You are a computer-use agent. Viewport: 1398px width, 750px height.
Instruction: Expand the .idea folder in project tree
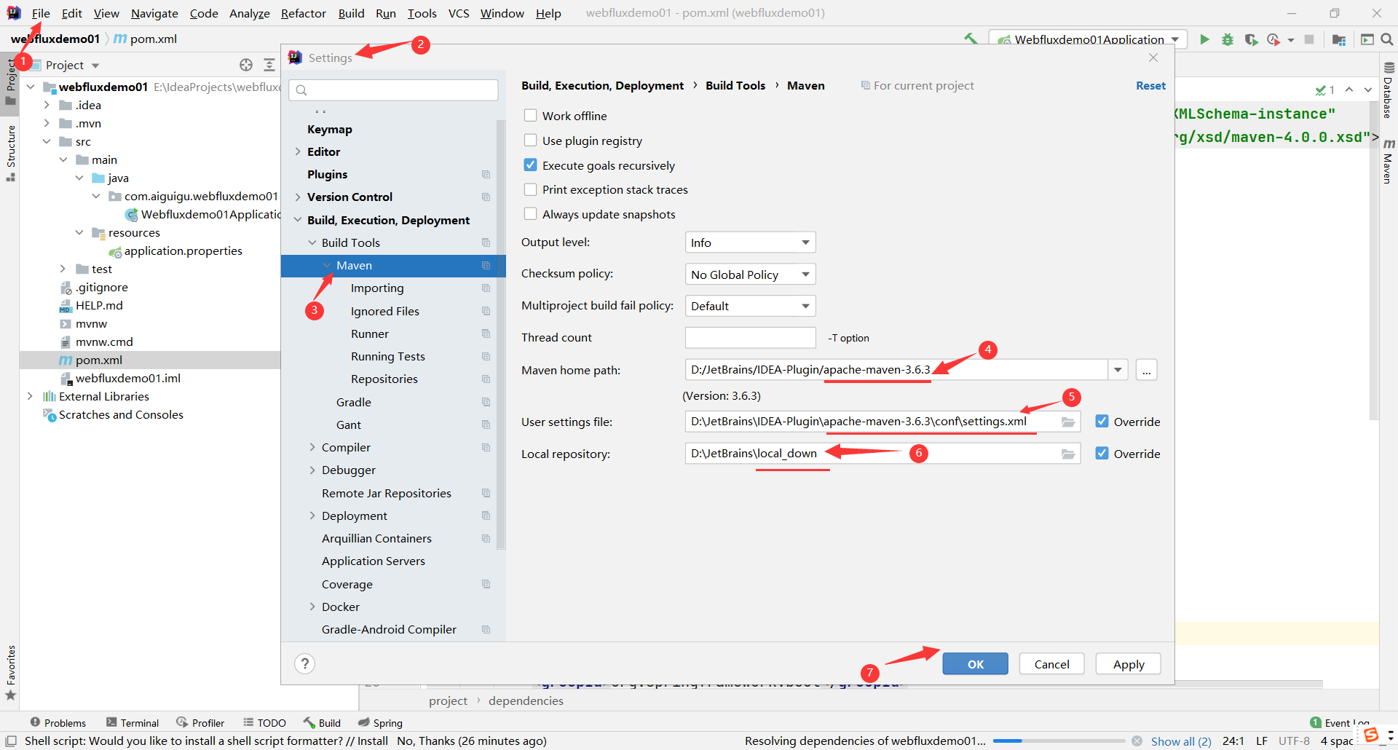pos(47,105)
